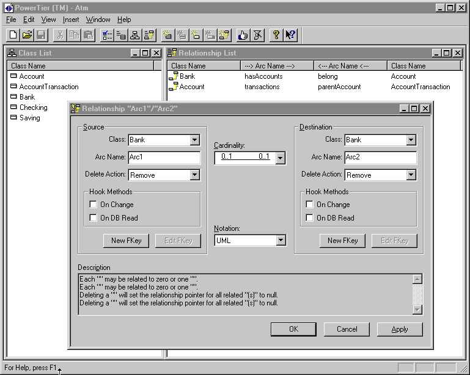
Task: Open the Edit menu
Action: coord(29,20)
